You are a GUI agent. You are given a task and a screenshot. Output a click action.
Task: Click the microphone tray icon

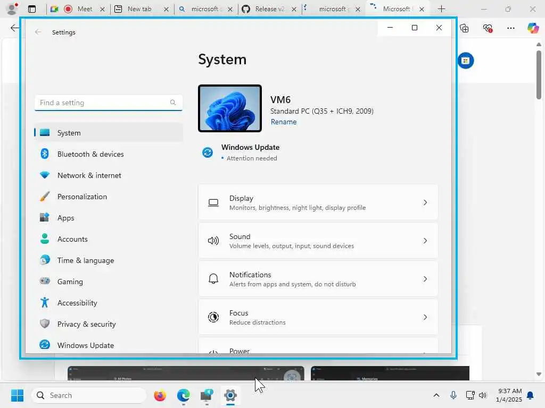click(x=453, y=395)
